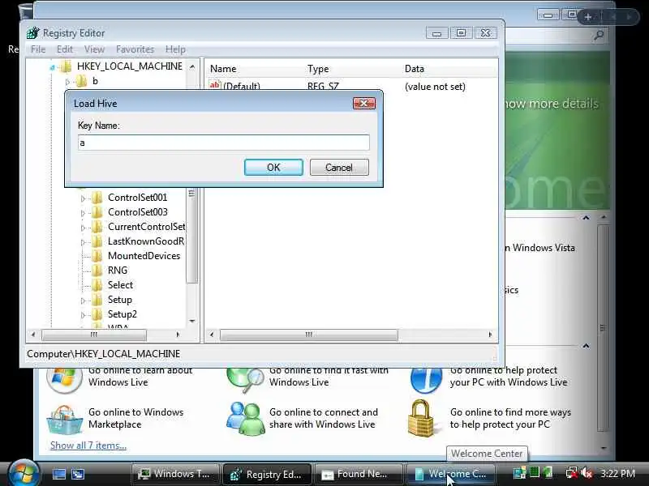Click the Welcome Center search magnifier icon
Viewport: 649px width, 486px height.
click(x=599, y=36)
